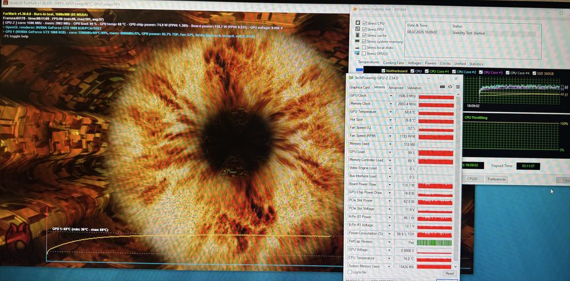570x281 pixels.
Task: Click the Board Power Draw history graph
Action: [435, 185]
